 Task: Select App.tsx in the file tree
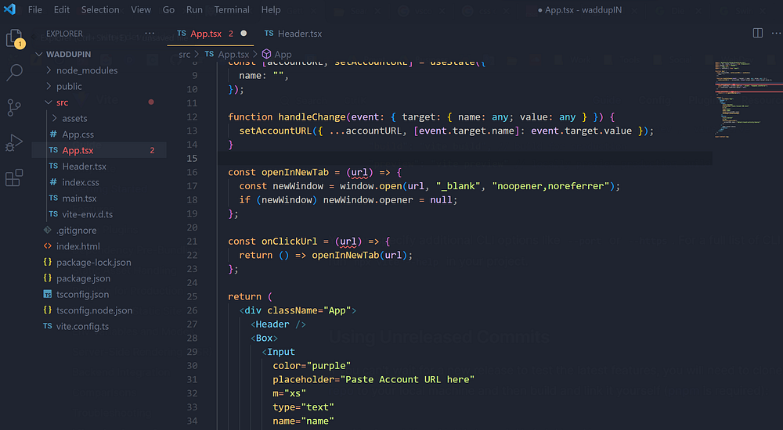pos(99,150)
